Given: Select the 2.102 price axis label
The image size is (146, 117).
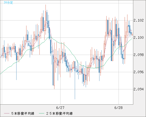Looking at the screenshot, I should 139,20.
